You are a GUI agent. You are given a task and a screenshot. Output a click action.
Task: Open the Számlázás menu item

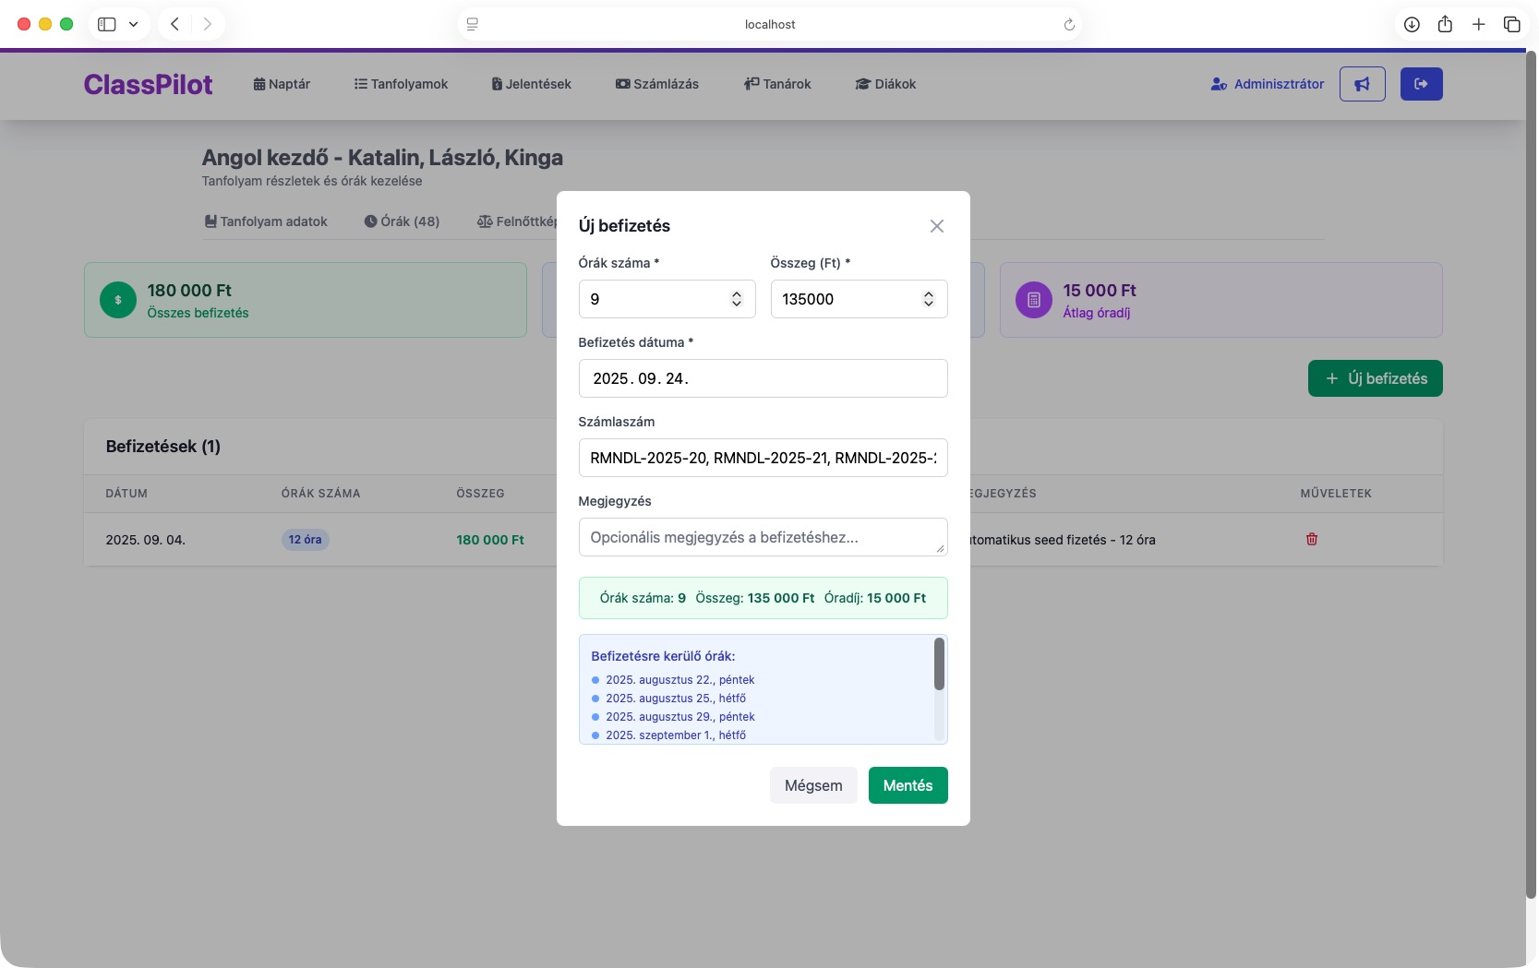(x=656, y=84)
